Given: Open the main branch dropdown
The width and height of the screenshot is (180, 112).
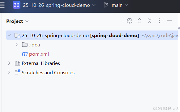Looking at the screenshot, I should pyautogui.click(x=120, y=5).
